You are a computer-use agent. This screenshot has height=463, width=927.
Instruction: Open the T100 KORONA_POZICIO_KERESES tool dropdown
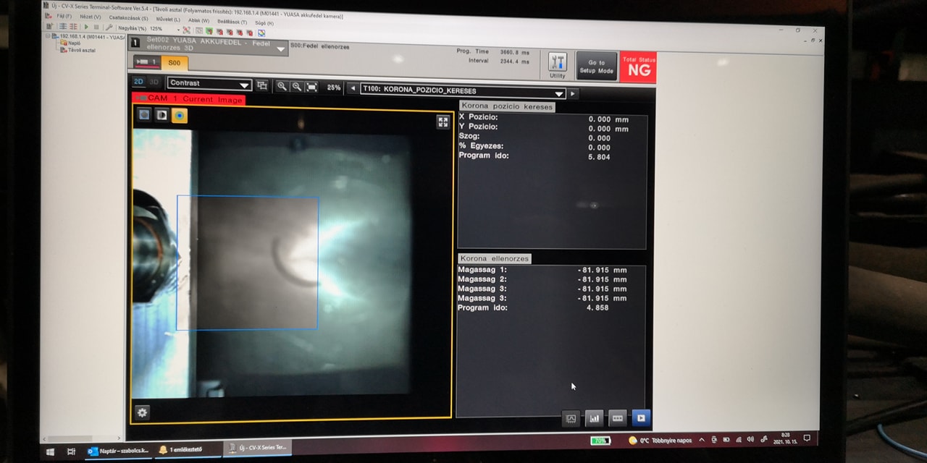[x=558, y=93]
